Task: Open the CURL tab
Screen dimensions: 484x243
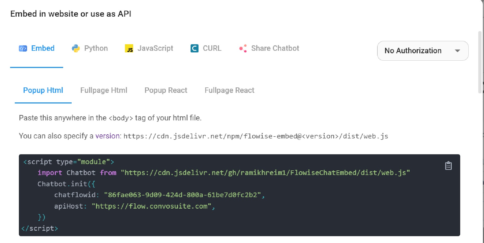Action: click(x=206, y=48)
